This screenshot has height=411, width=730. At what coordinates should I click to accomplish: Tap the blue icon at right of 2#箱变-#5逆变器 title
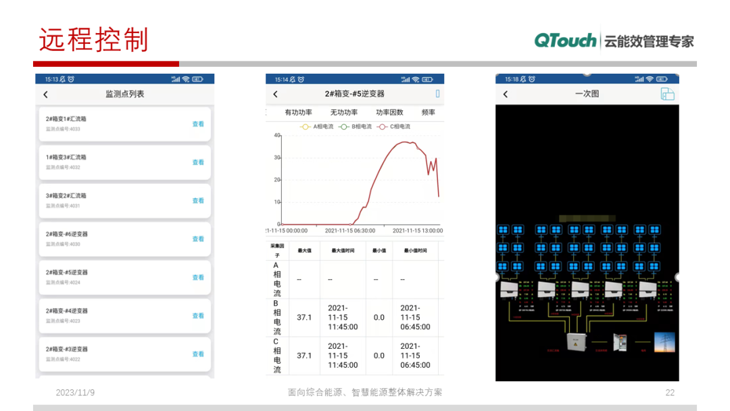(437, 93)
